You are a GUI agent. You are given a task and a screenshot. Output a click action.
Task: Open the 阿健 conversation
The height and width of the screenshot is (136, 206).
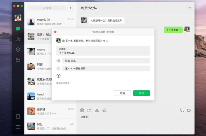pyautogui.click(x=38, y=67)
